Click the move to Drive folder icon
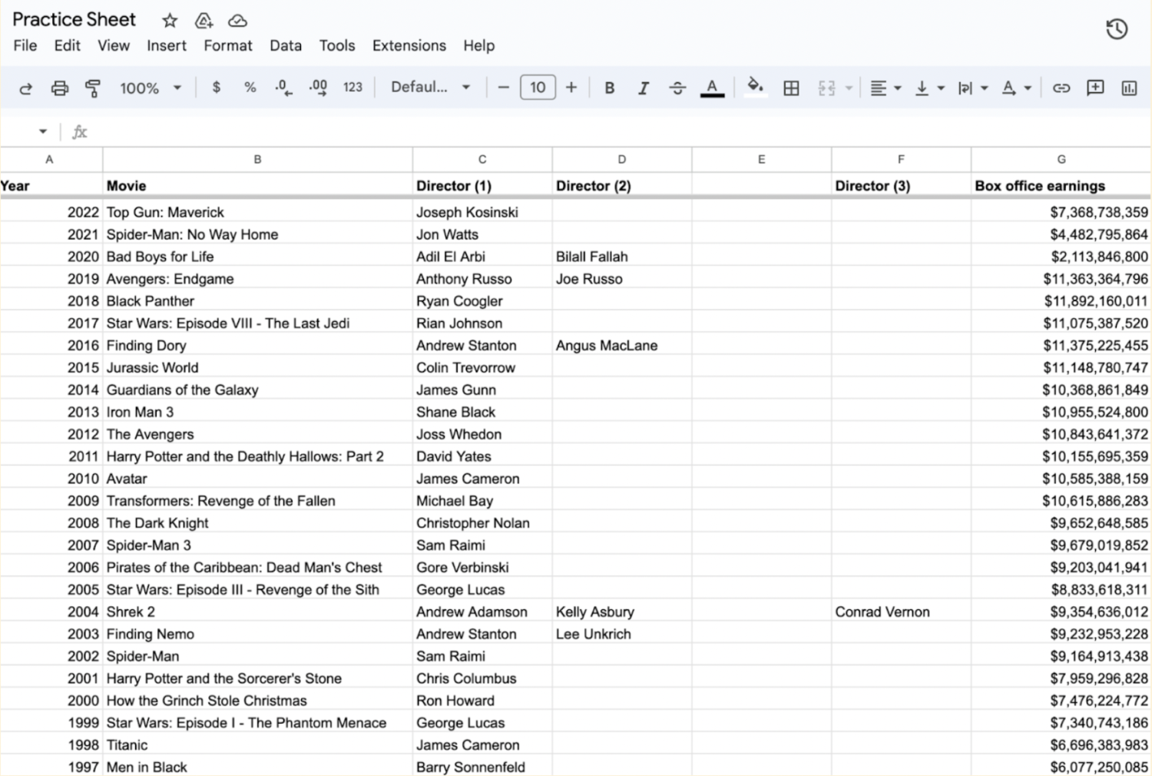 tap(204, 20)
